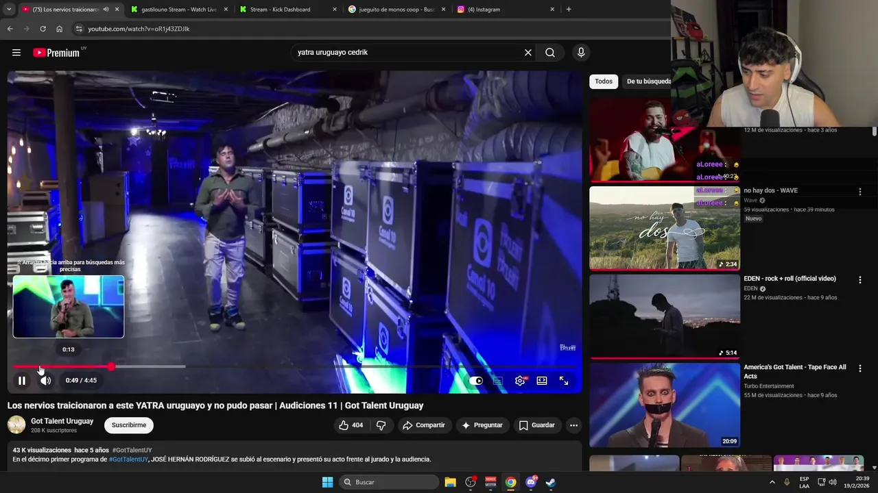Switch to the gastilouno Stream Kick tab
The height and width of the screenshot is (493, 878).
click(x=178, y=10)
